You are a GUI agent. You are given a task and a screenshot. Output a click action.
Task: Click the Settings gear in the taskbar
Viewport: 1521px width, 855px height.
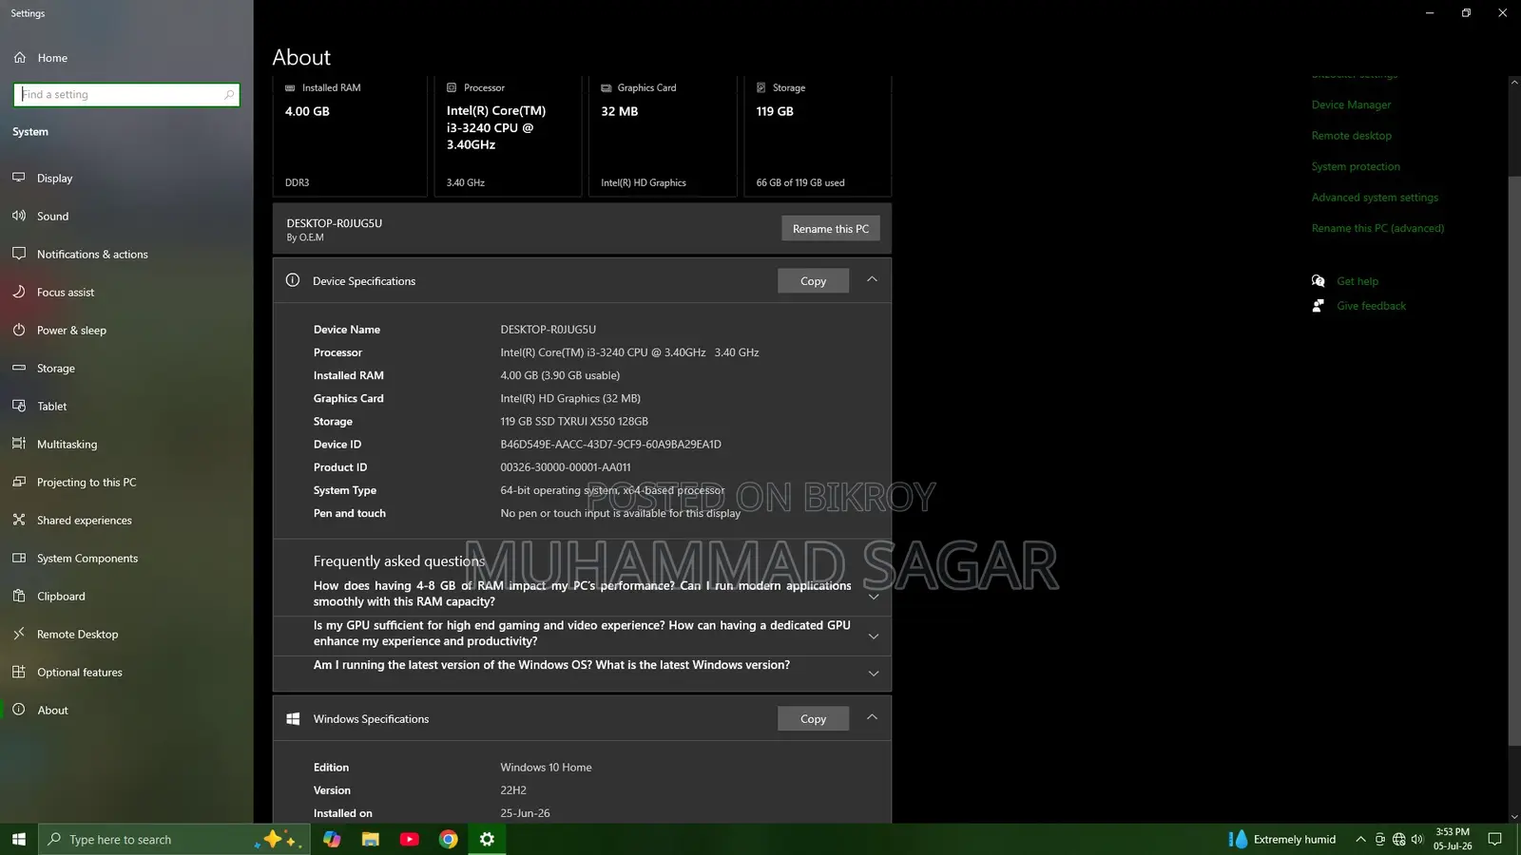coord(487,839)
